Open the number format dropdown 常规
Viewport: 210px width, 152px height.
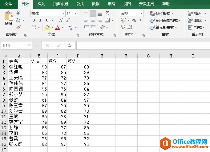click(141, 13)
